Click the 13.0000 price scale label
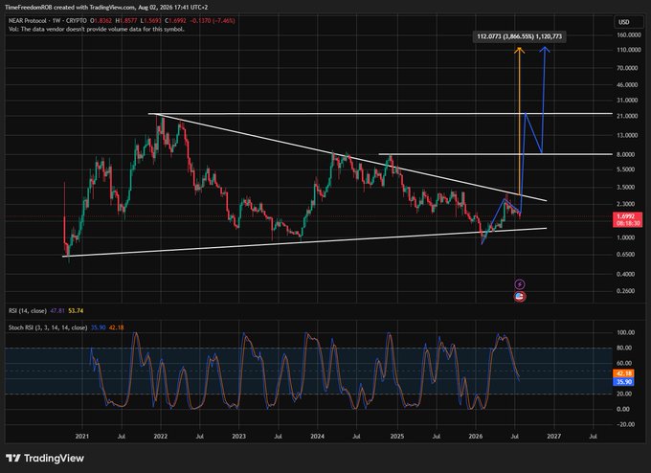This screenshot has height=473, width=651. [x=629, y=135]
